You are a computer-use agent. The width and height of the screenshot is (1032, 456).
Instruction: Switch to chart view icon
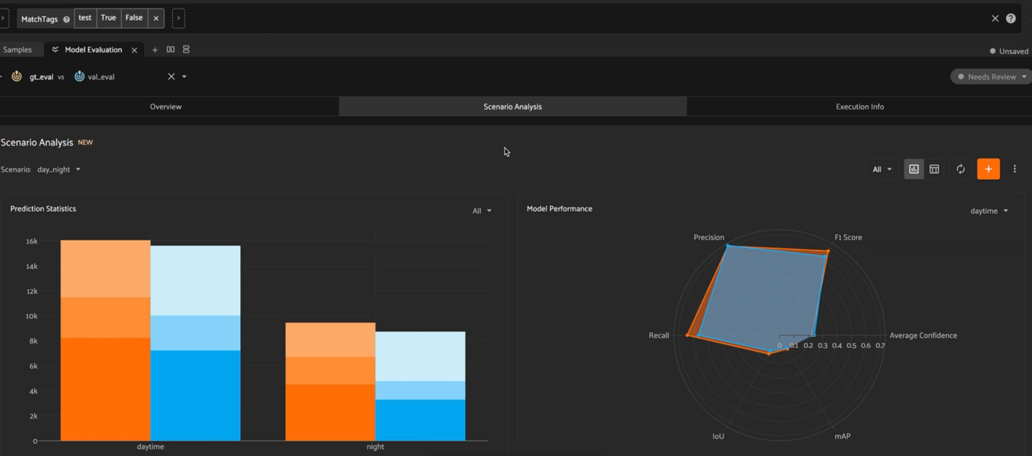pos(913,169)
